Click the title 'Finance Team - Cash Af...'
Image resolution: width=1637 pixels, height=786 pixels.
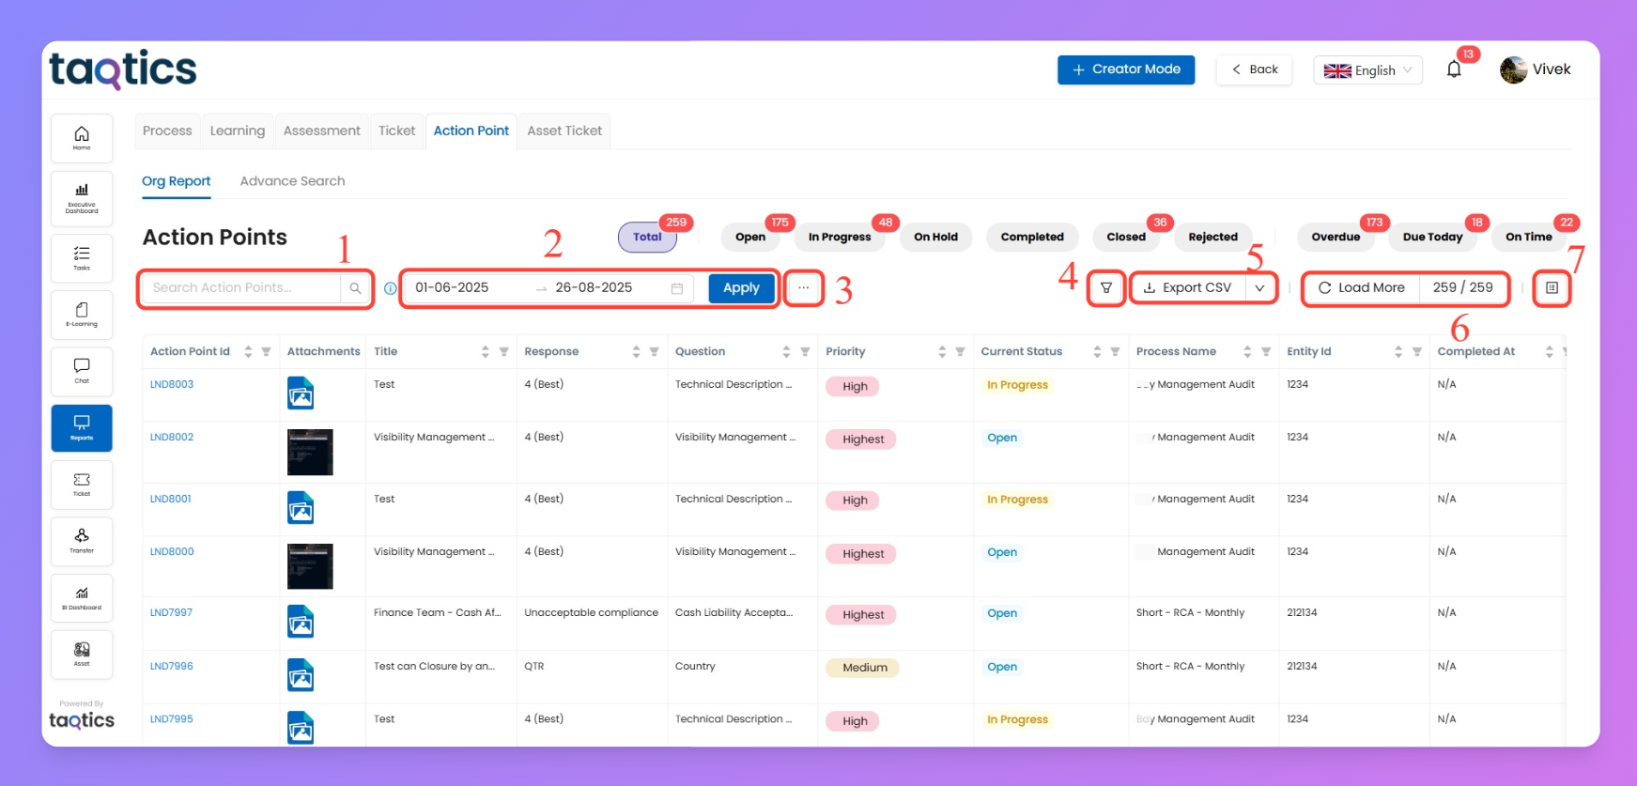coord(438,613)
